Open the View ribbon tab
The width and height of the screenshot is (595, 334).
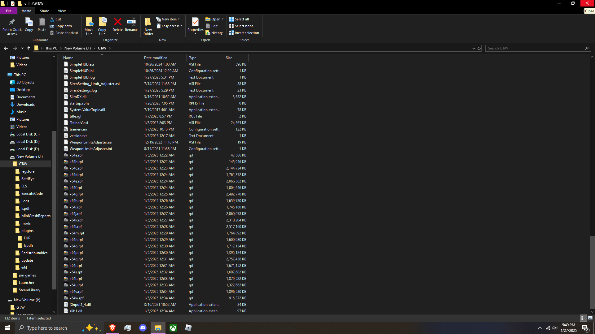point(62,11)
